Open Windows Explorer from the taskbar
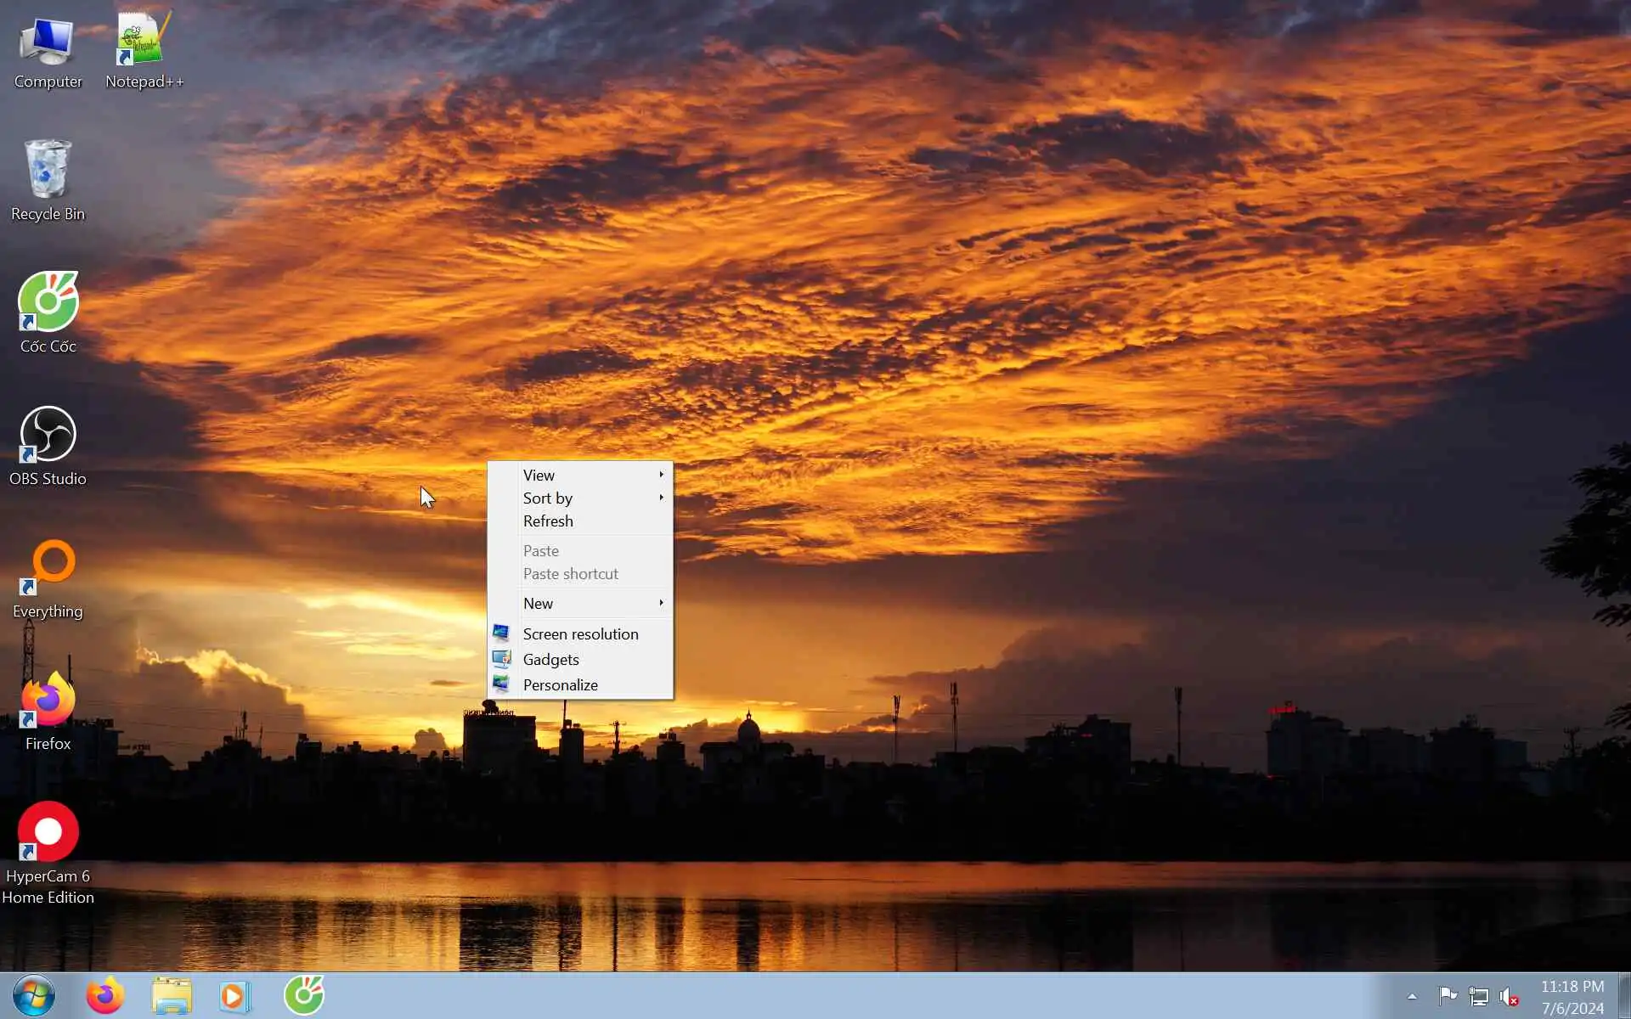The width and height of the screenshot is (1631, 1019). 172,995
